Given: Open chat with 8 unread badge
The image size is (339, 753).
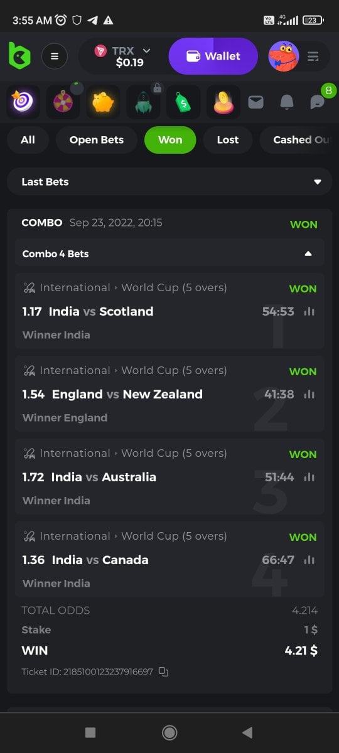Looking at the screenshot, I should pyautogui.click(x=318, y=101).
